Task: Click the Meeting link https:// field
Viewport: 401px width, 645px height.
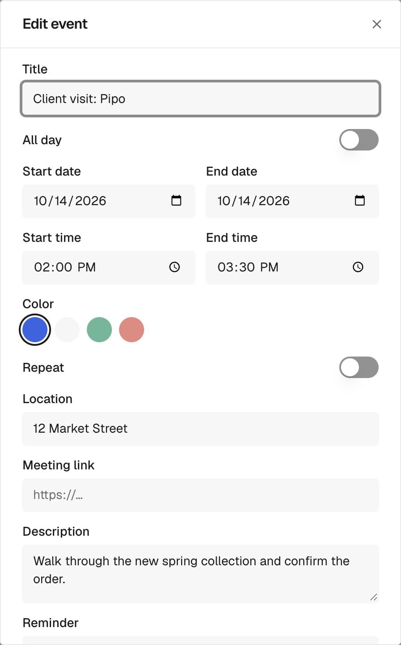Action: [200, 495]
